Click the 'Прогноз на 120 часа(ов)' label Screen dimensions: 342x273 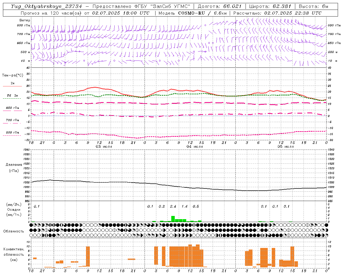(51, 13)
